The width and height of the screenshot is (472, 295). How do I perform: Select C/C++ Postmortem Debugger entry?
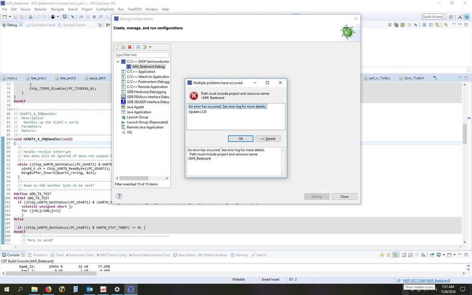145,82
